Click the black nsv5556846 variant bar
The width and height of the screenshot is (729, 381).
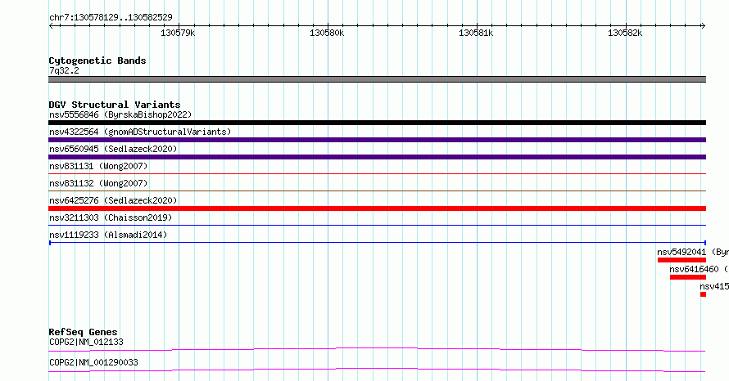click(x=377, y=123)
